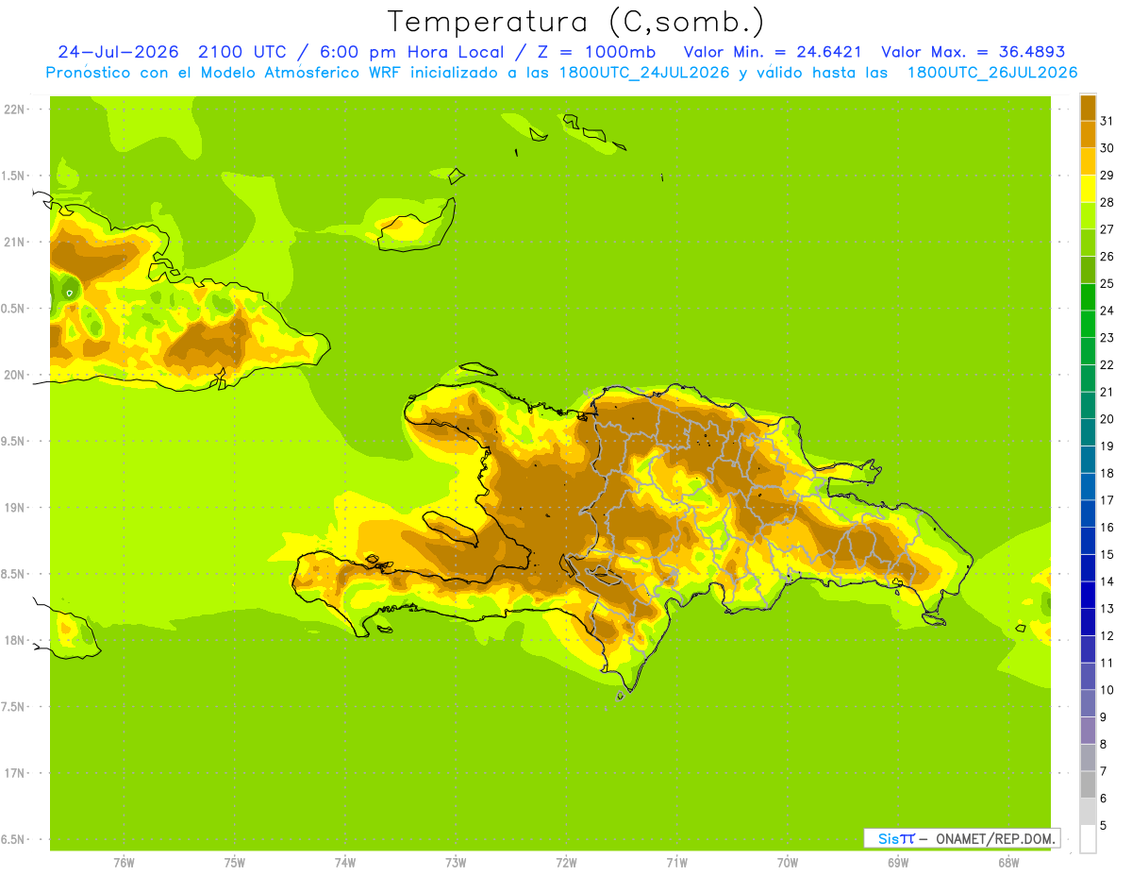Pick the legend swatch between 26 and 27
Image resolution: width=1132 pixels, height=875 pixels.
tap(1088, 243)
